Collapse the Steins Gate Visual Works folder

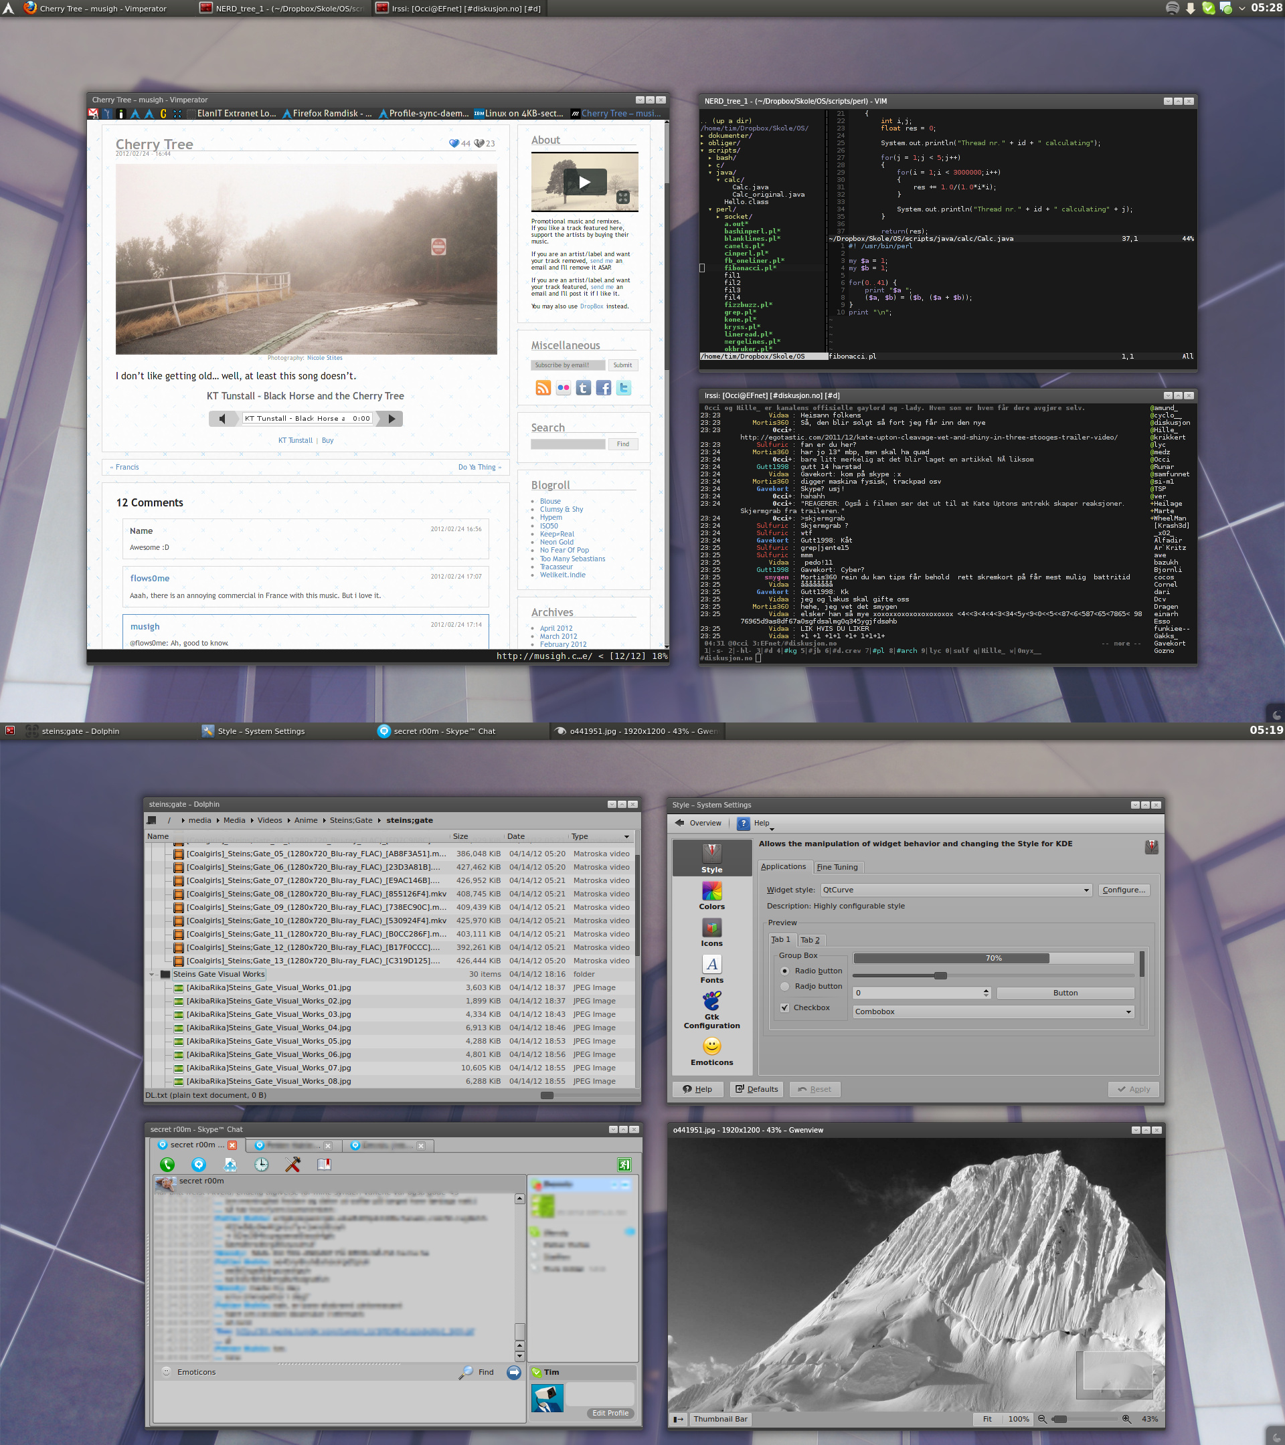[x=151, y=974]
